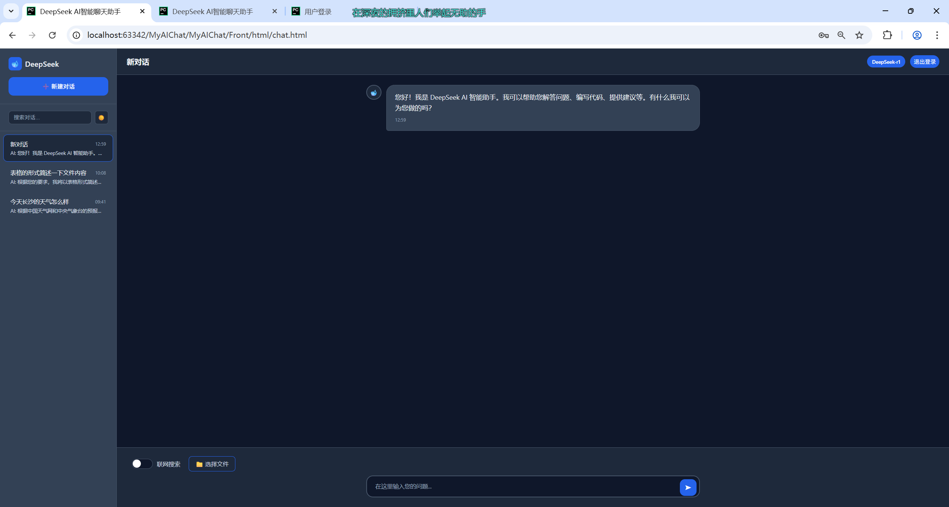Open the browser extensions puzzle icon
The width and height of the screenshot is (949, 507).
tap(887, 35)
